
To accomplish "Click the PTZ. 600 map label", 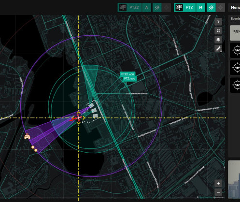I will [129, 79].
